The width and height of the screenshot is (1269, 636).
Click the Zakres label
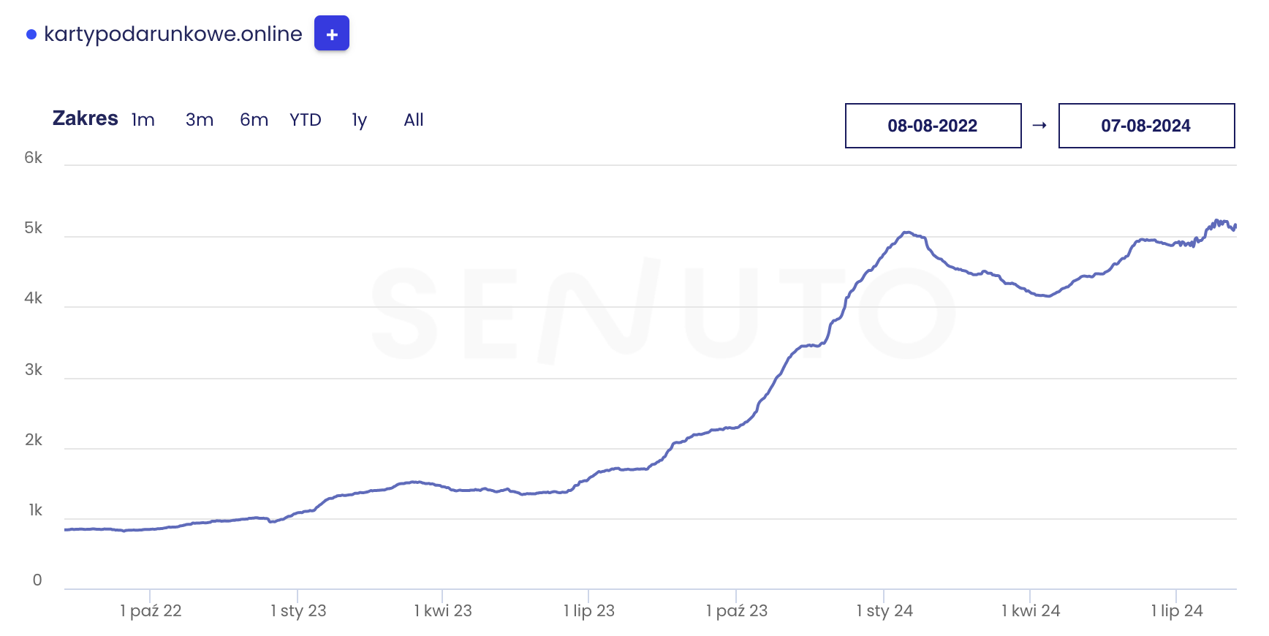point(86,118)
